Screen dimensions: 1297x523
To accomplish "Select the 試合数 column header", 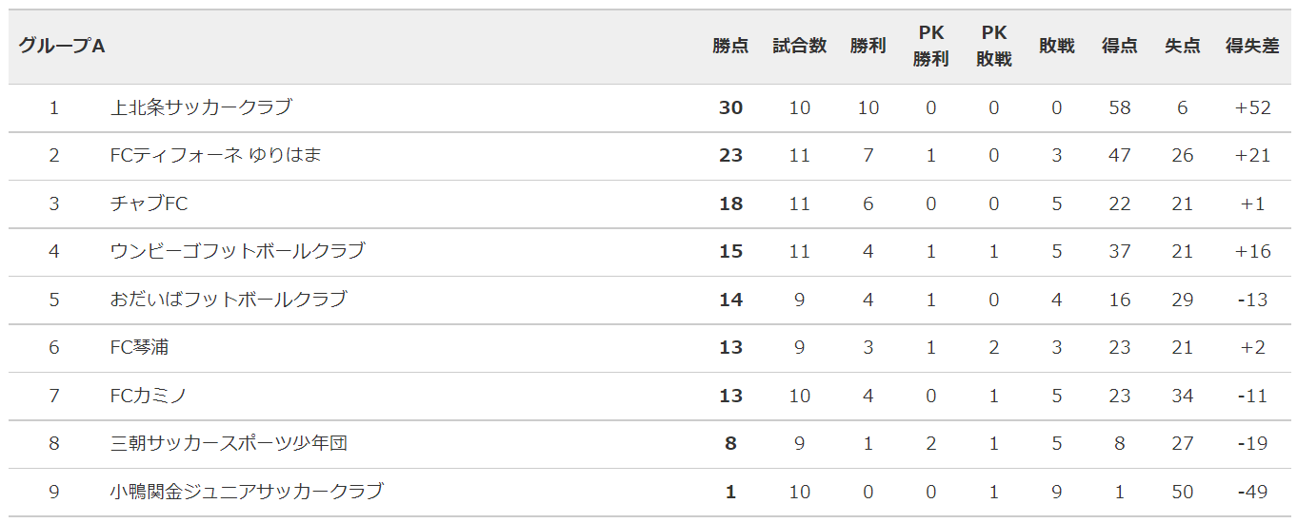I will (800, 46).
